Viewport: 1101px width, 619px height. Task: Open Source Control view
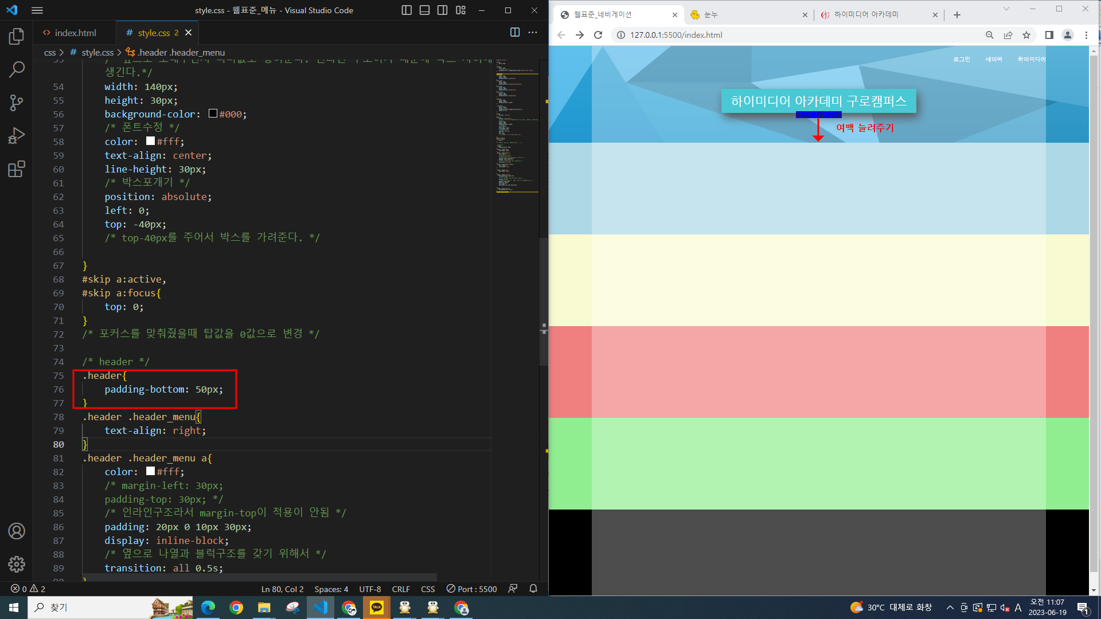click(x=17, y=103)
